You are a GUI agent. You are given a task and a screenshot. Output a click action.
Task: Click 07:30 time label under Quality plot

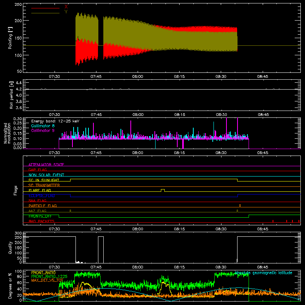point(54,267)
